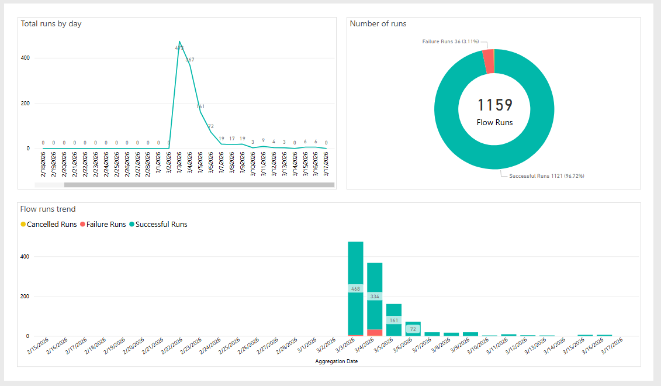Click the 3/11/2026 date on line chart axis

(263, 164)
